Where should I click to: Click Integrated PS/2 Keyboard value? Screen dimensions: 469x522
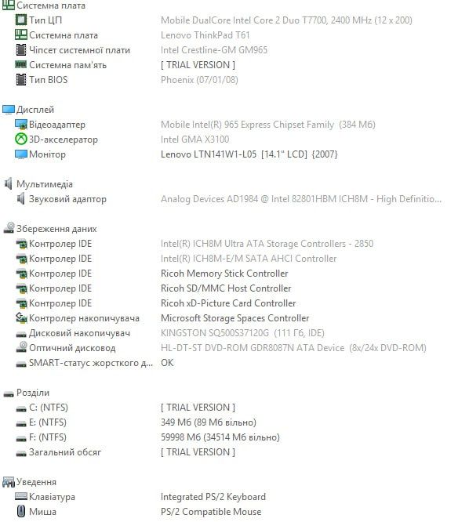click(x=213, y=497)
